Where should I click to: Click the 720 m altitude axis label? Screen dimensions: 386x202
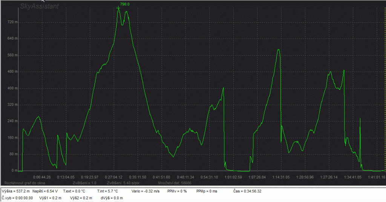point(8,22)
